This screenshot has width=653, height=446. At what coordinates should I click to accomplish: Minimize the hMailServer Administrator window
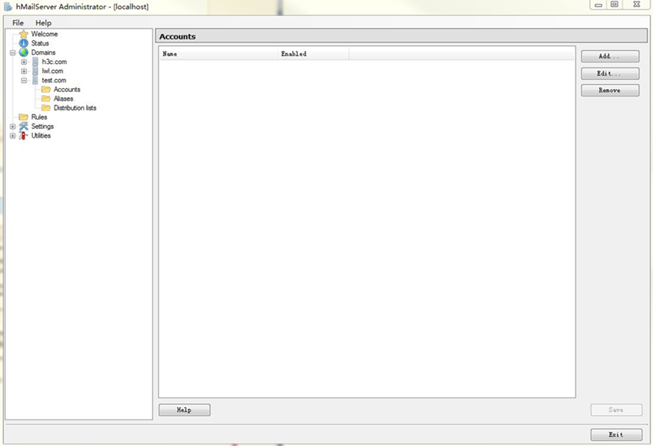point(598,4)
